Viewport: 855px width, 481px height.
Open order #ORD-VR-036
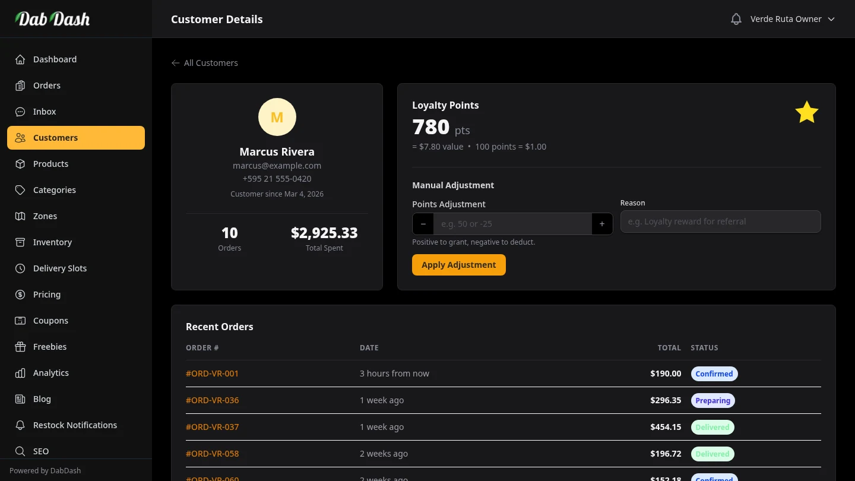[x=212, y=400]
